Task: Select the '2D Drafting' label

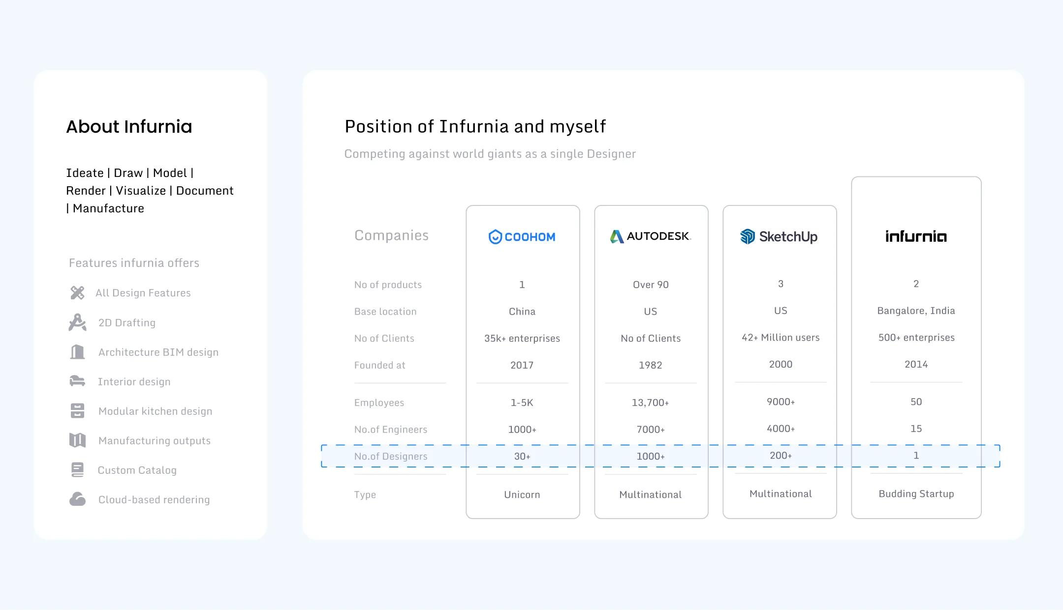Action: coord(127,322)
